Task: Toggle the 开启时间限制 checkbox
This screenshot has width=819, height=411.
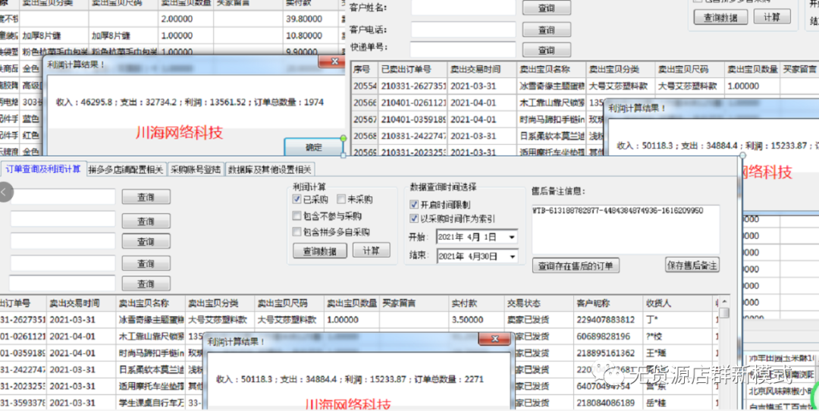Action: point(414,204)
